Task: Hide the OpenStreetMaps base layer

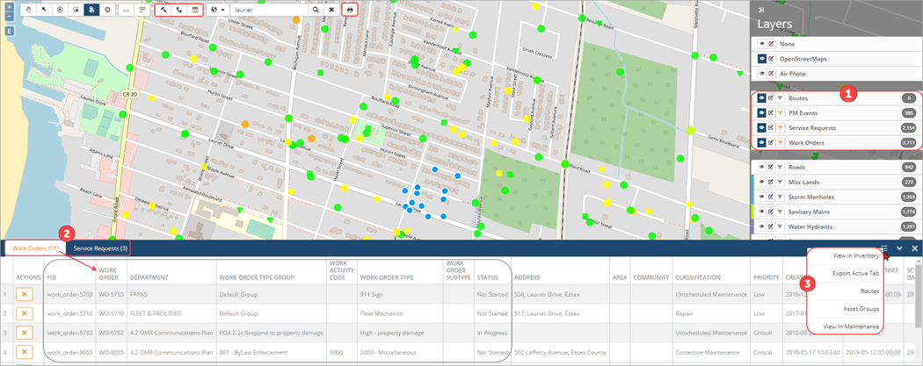Action: (x=761, y=59)
